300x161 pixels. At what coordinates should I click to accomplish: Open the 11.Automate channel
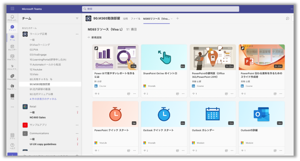(45, 64)
